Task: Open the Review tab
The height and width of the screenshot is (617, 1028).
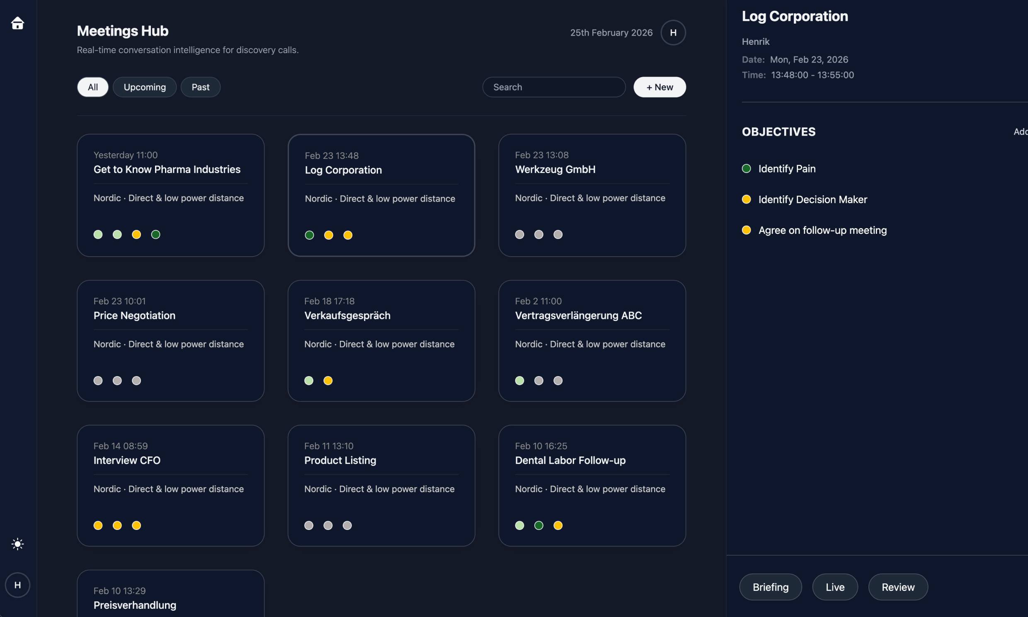Action: pyautogui.click(x=898, y=587)
